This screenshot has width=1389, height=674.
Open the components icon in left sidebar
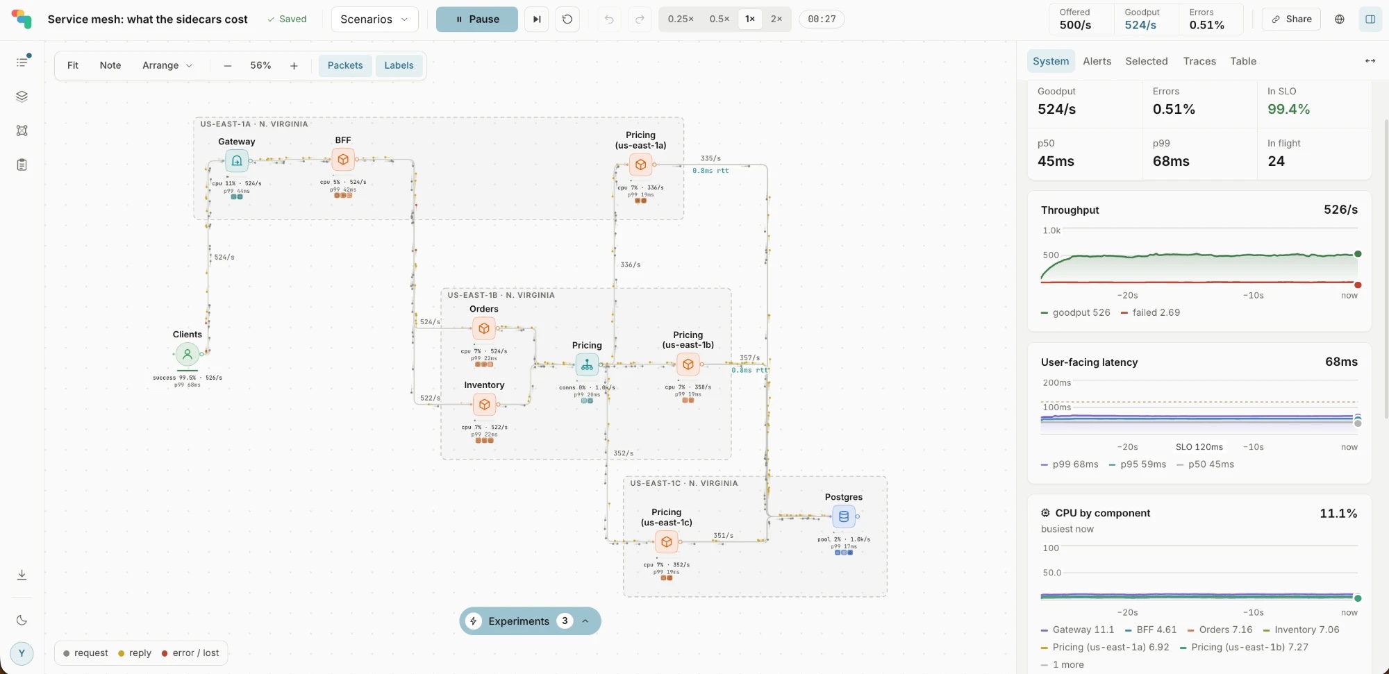[x=22, y=130]
